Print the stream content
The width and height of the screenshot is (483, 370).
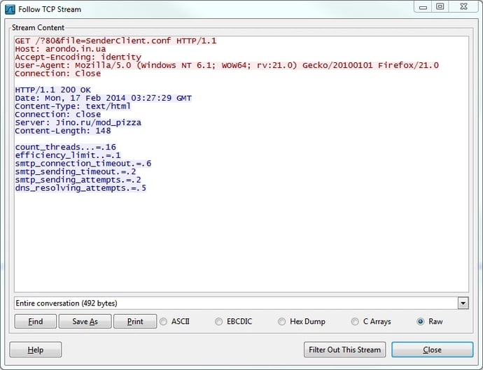click(135, 322)
